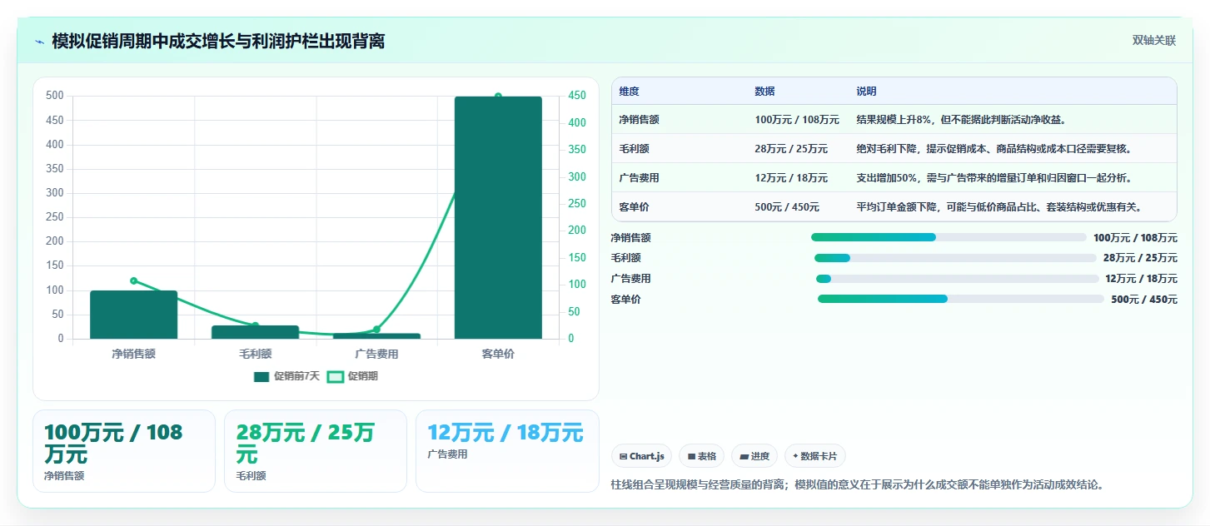The height and width of the screenshot is (526, 1210).
Task: Click the dashboard title about 模拟促销周期
Action: (218, 41)
